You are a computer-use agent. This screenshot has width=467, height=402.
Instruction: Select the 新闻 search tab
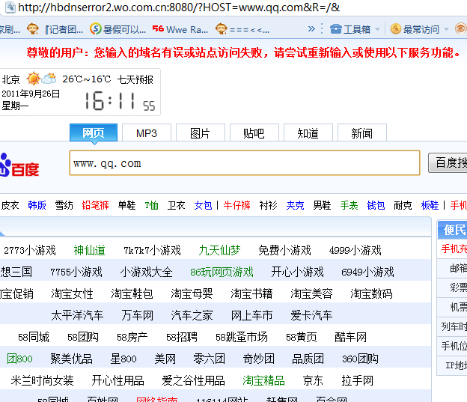362,133
